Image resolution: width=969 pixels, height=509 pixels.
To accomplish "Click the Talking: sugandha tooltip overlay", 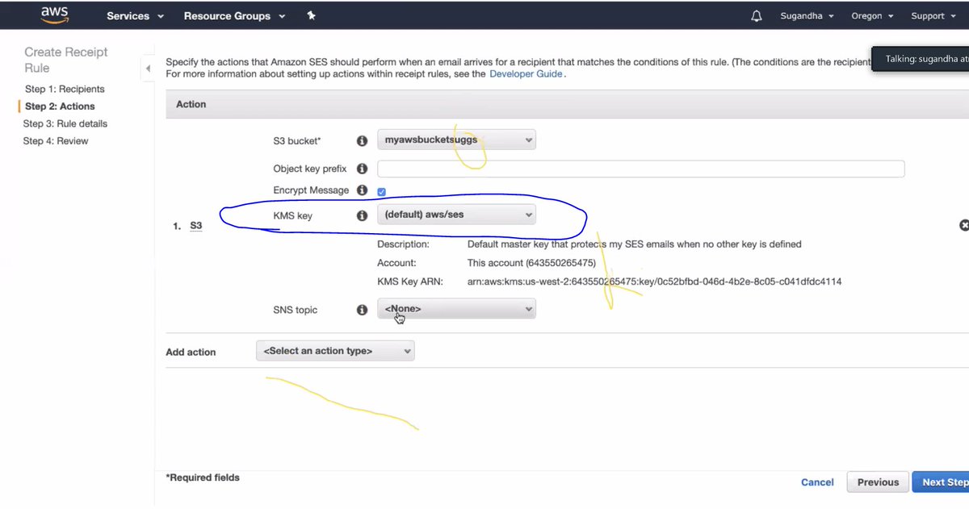I will [921, 59].
